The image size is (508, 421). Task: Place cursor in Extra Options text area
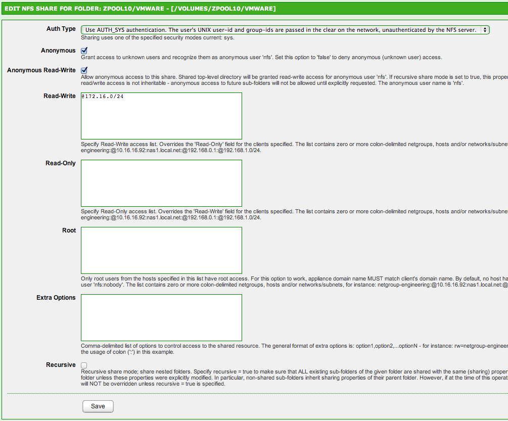pyautogui.click(x=161, y=317)
